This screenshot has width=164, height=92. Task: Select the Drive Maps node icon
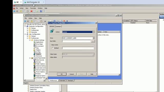(x=35, y=44)
